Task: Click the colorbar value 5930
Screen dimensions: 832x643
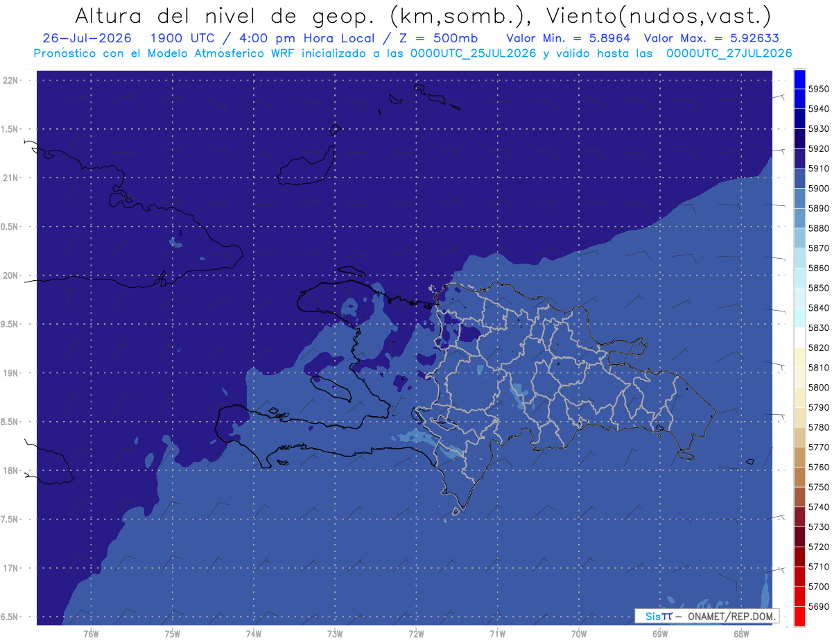Action: pos(819,129)
